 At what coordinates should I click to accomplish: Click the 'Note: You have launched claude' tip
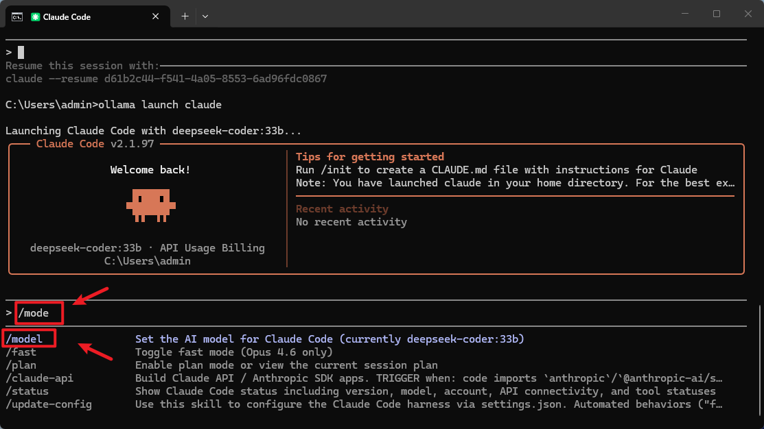pos(515,184)
